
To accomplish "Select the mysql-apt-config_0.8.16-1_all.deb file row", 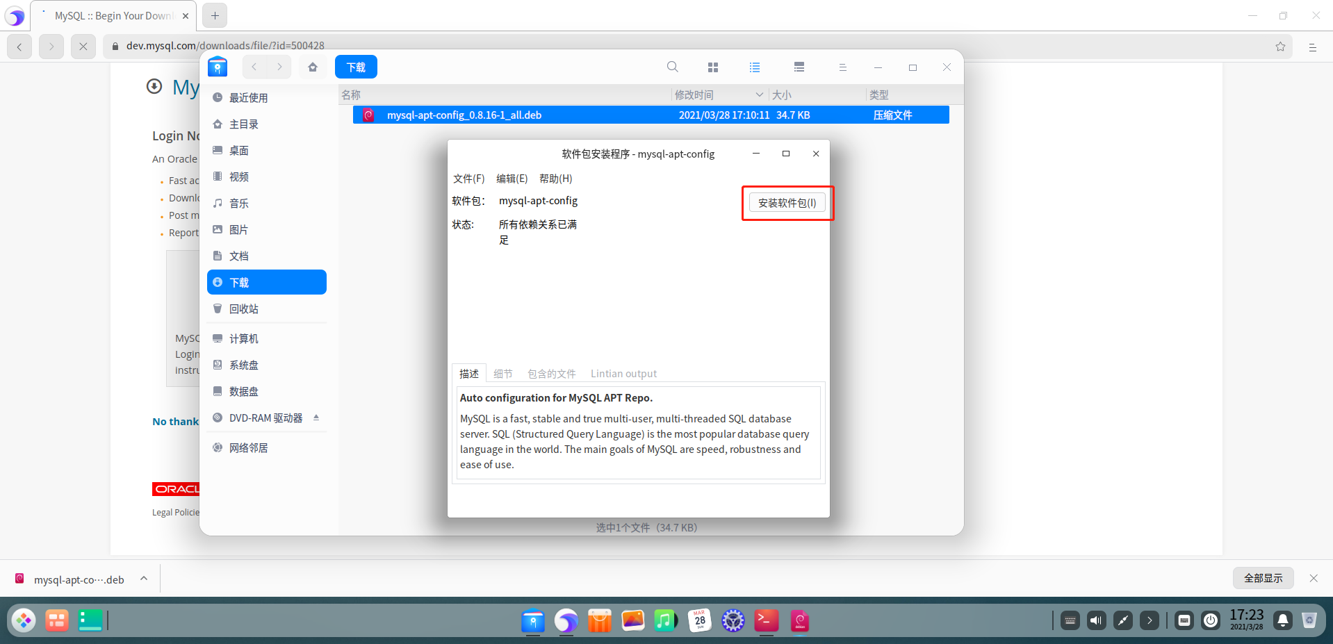I will 651,115.
